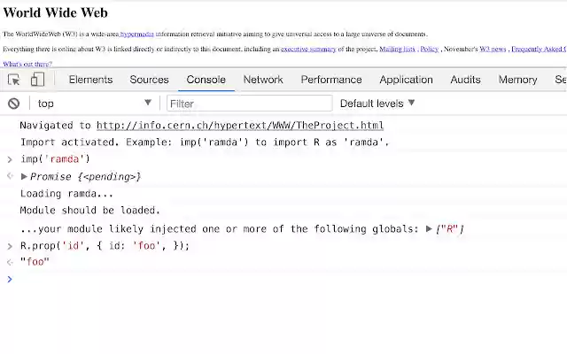The height and width of the screenshot is (354, 567).
Task: Follow the What's out there? link
Action: click(x=27, y=64)
